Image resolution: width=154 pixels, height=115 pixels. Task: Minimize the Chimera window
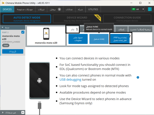click(131, 3)
